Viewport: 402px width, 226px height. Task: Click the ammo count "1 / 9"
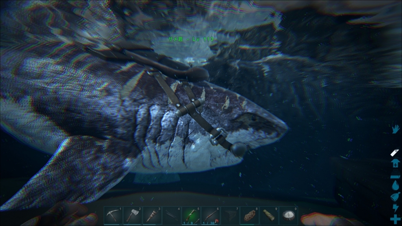(188, 223)
